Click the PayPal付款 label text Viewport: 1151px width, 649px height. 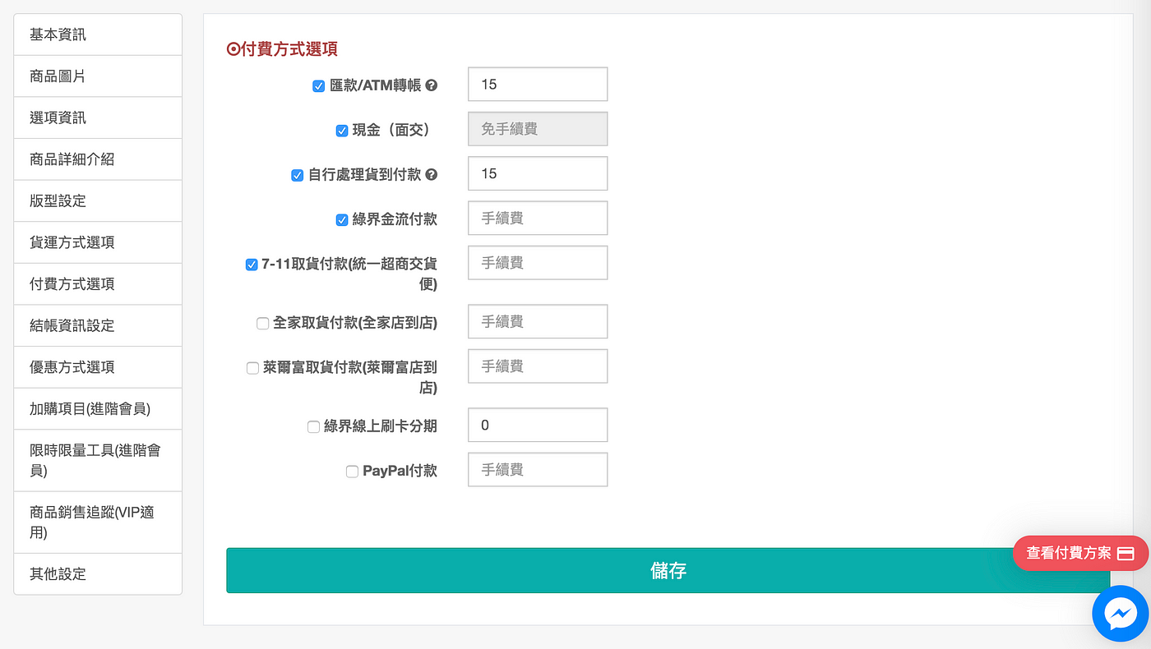pyautogui.click(x=400, y=471)
